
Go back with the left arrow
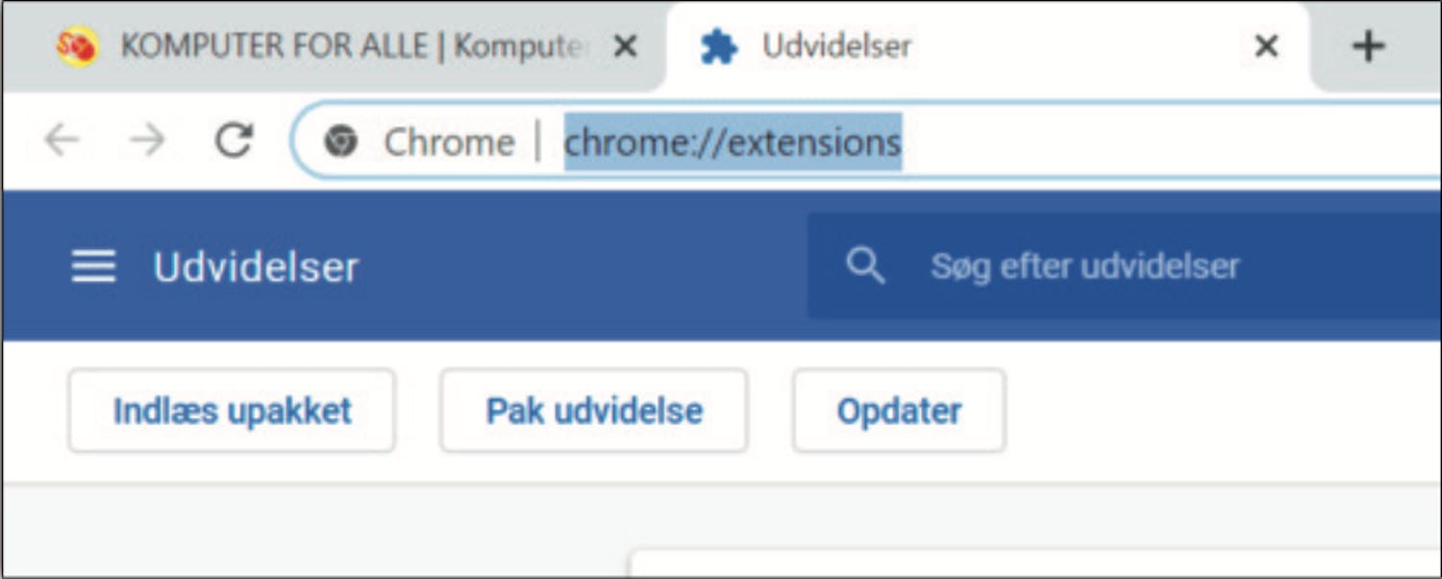point(62,141)
